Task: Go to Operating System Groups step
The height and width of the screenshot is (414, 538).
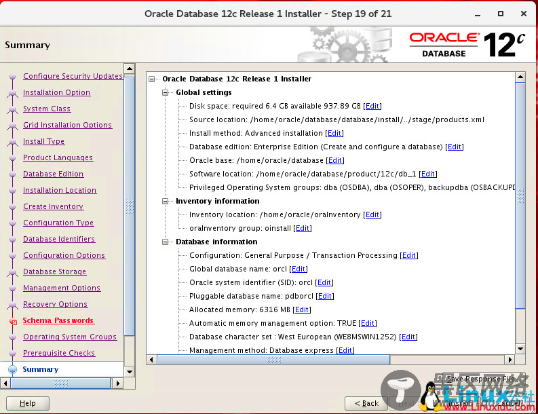Action: (x=70, y=337)
